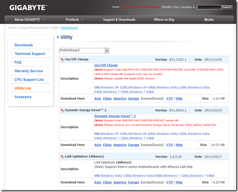Open the On/Off Charge description link
This screenshot has height=192, width=238.
tap(106, 65)
